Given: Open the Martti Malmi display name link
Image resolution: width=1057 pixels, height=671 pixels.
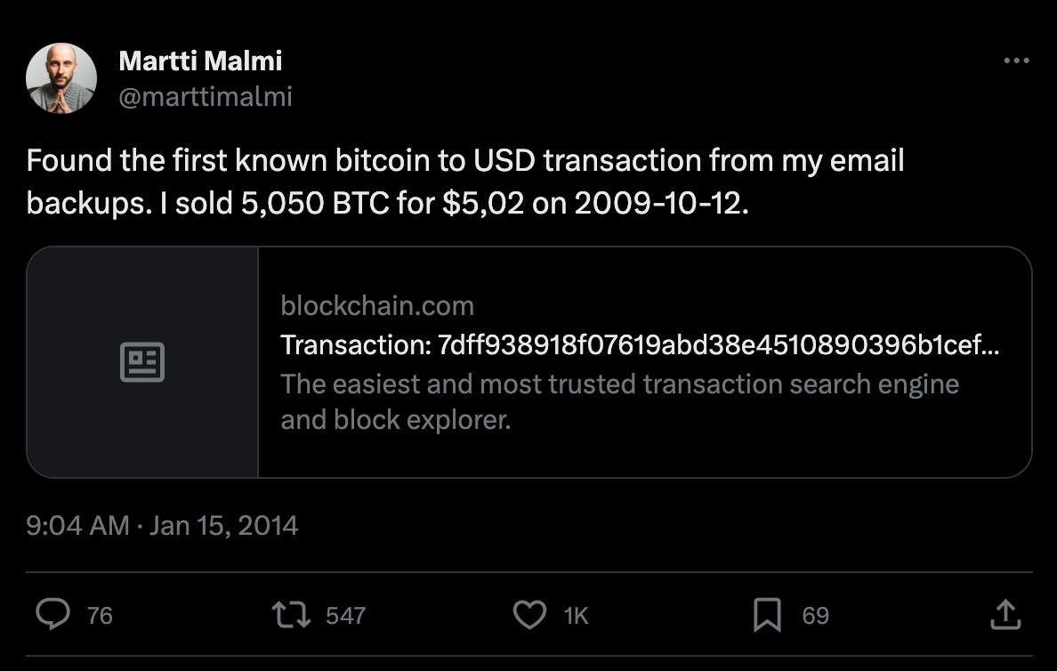Looking at the screenshot, I should click(x=200, y=61).
